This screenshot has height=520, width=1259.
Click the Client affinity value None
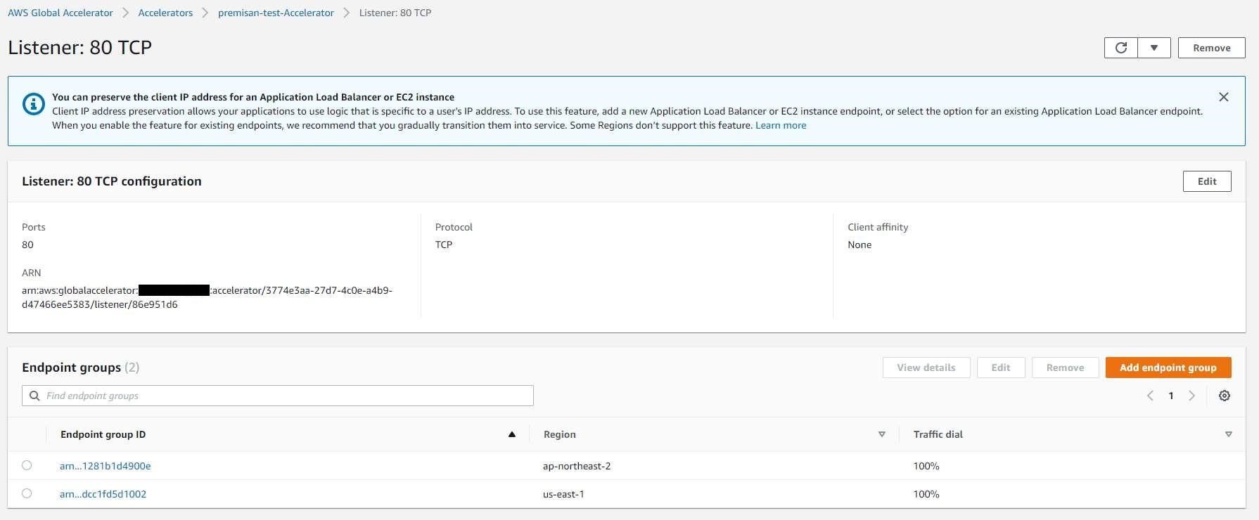click(x=859, y=245)
